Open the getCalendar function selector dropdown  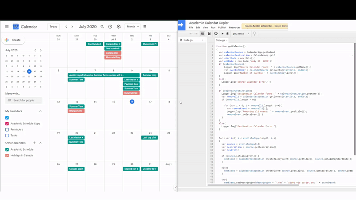tap(241, 34)
